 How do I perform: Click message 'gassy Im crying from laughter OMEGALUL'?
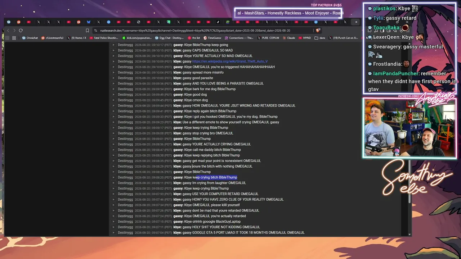214,183
